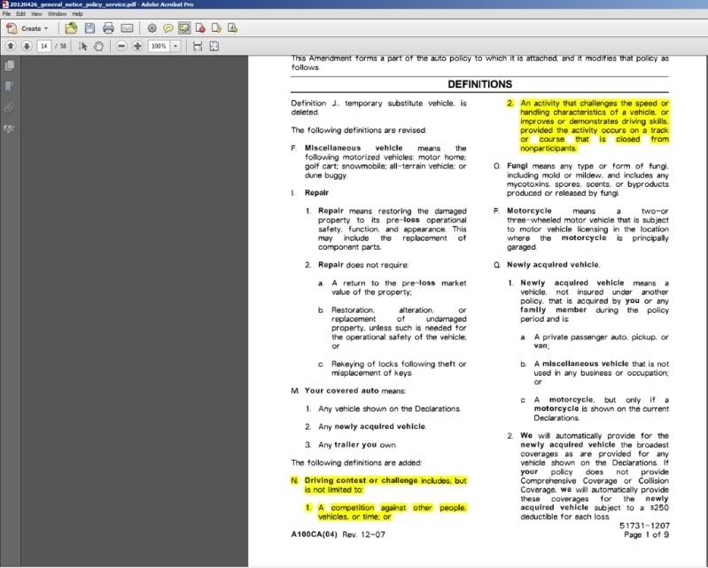
Task: Show the Attachments paperclip panel
Action: [x=10, y=107]
